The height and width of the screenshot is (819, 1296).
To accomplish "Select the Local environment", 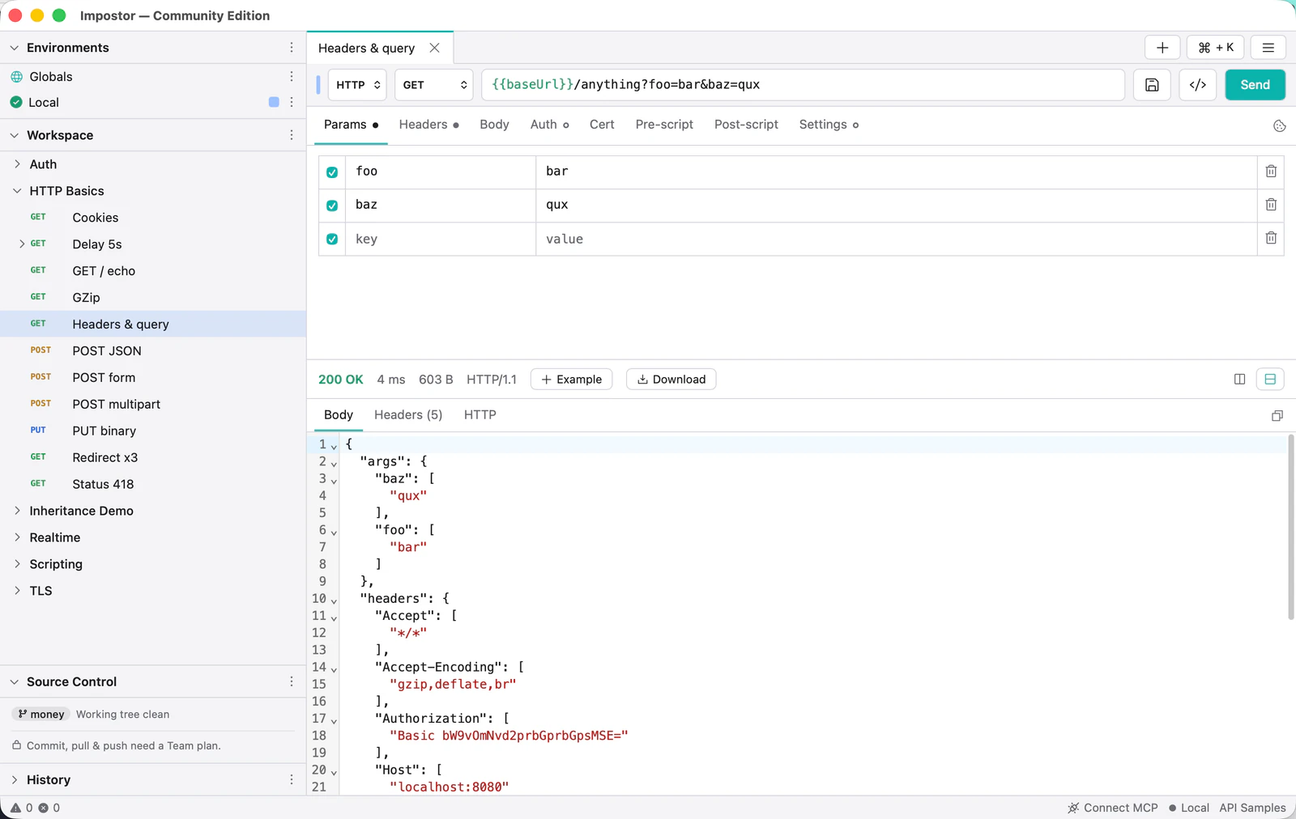I will click(x=44, y=103).
